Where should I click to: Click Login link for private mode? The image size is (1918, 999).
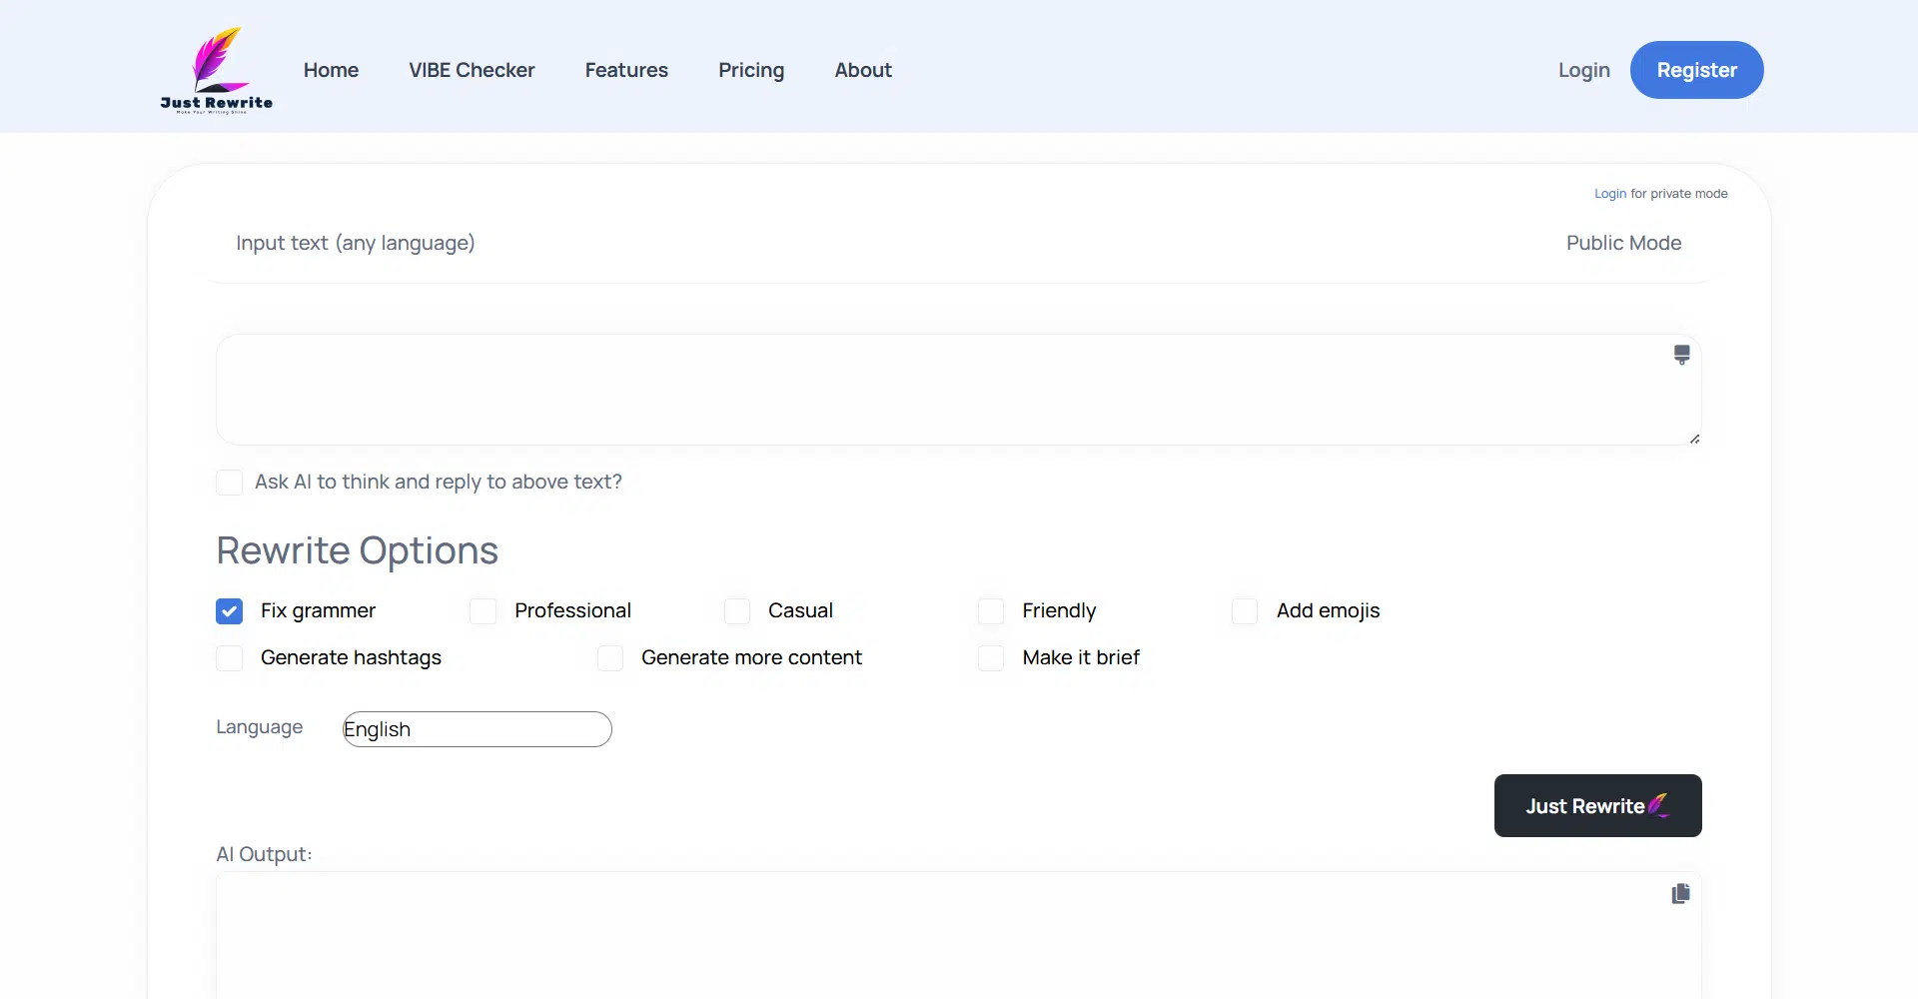1609,194
